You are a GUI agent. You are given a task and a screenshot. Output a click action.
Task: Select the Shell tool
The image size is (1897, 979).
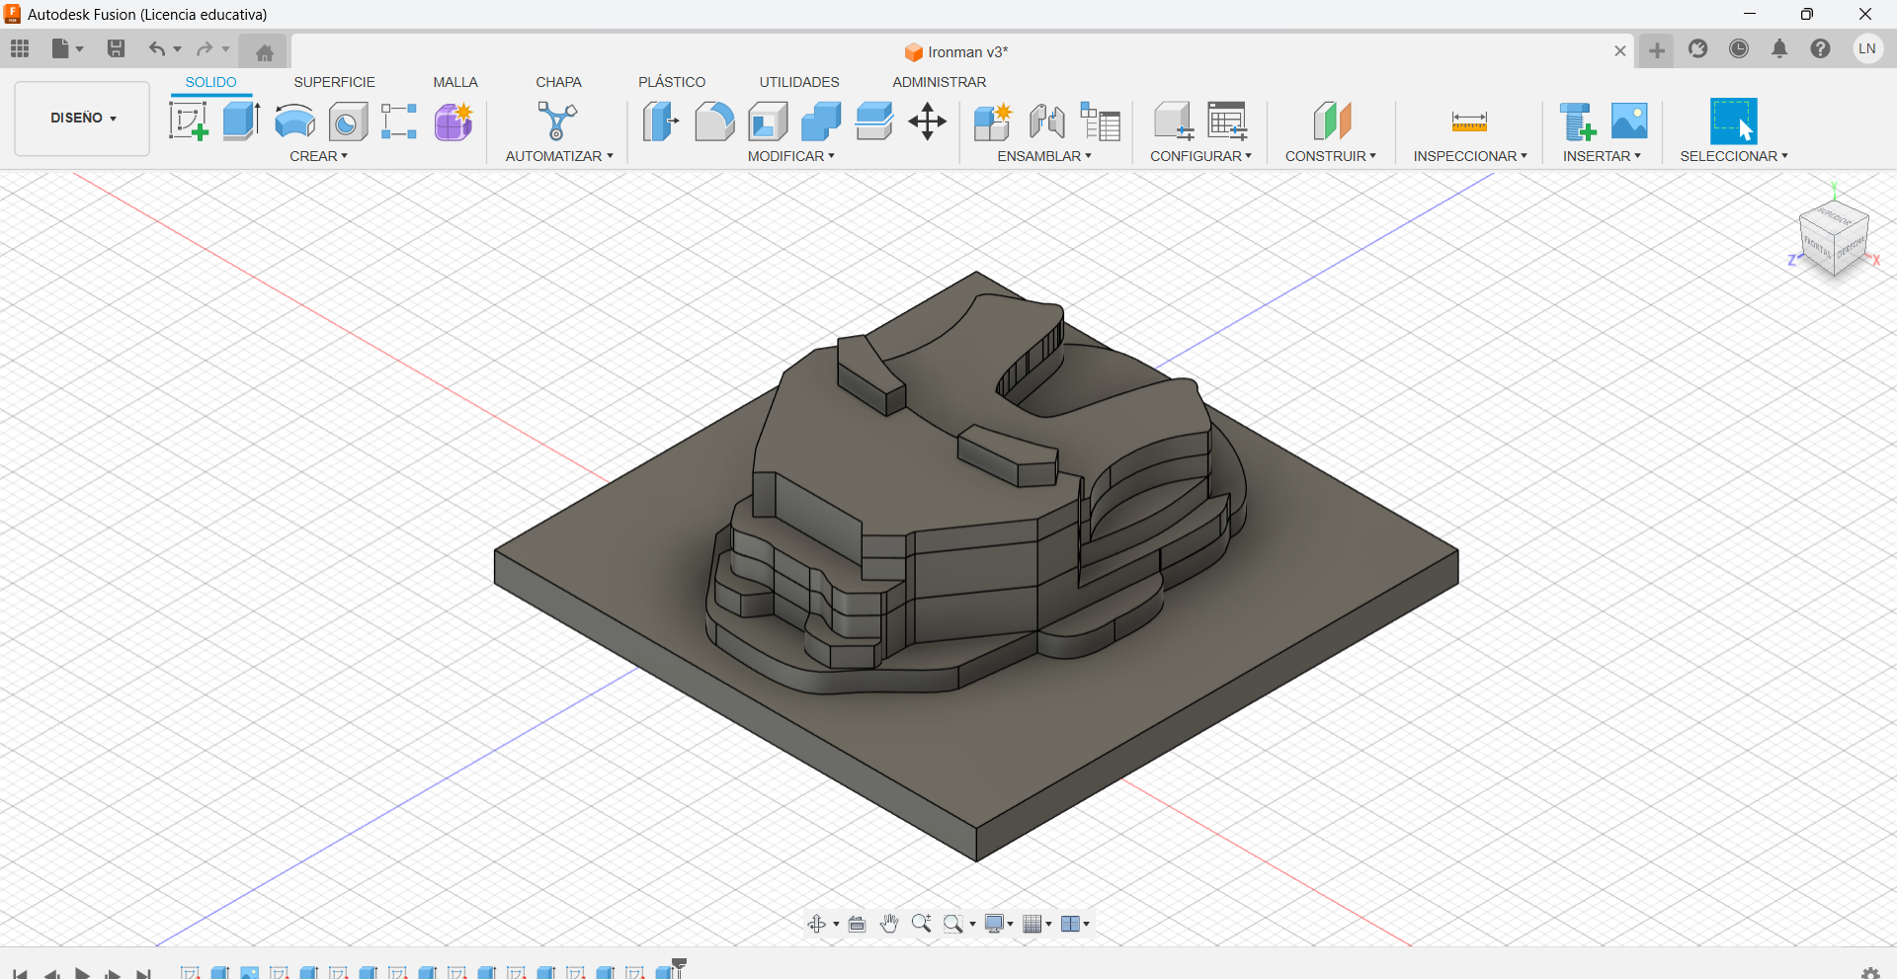(768, 122)
